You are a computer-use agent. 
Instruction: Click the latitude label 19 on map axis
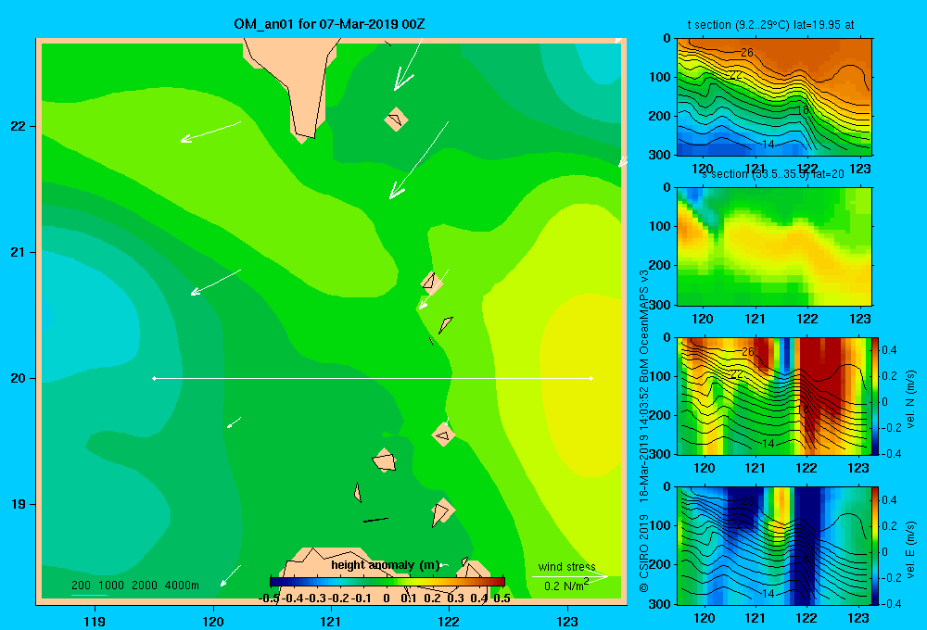19,504
